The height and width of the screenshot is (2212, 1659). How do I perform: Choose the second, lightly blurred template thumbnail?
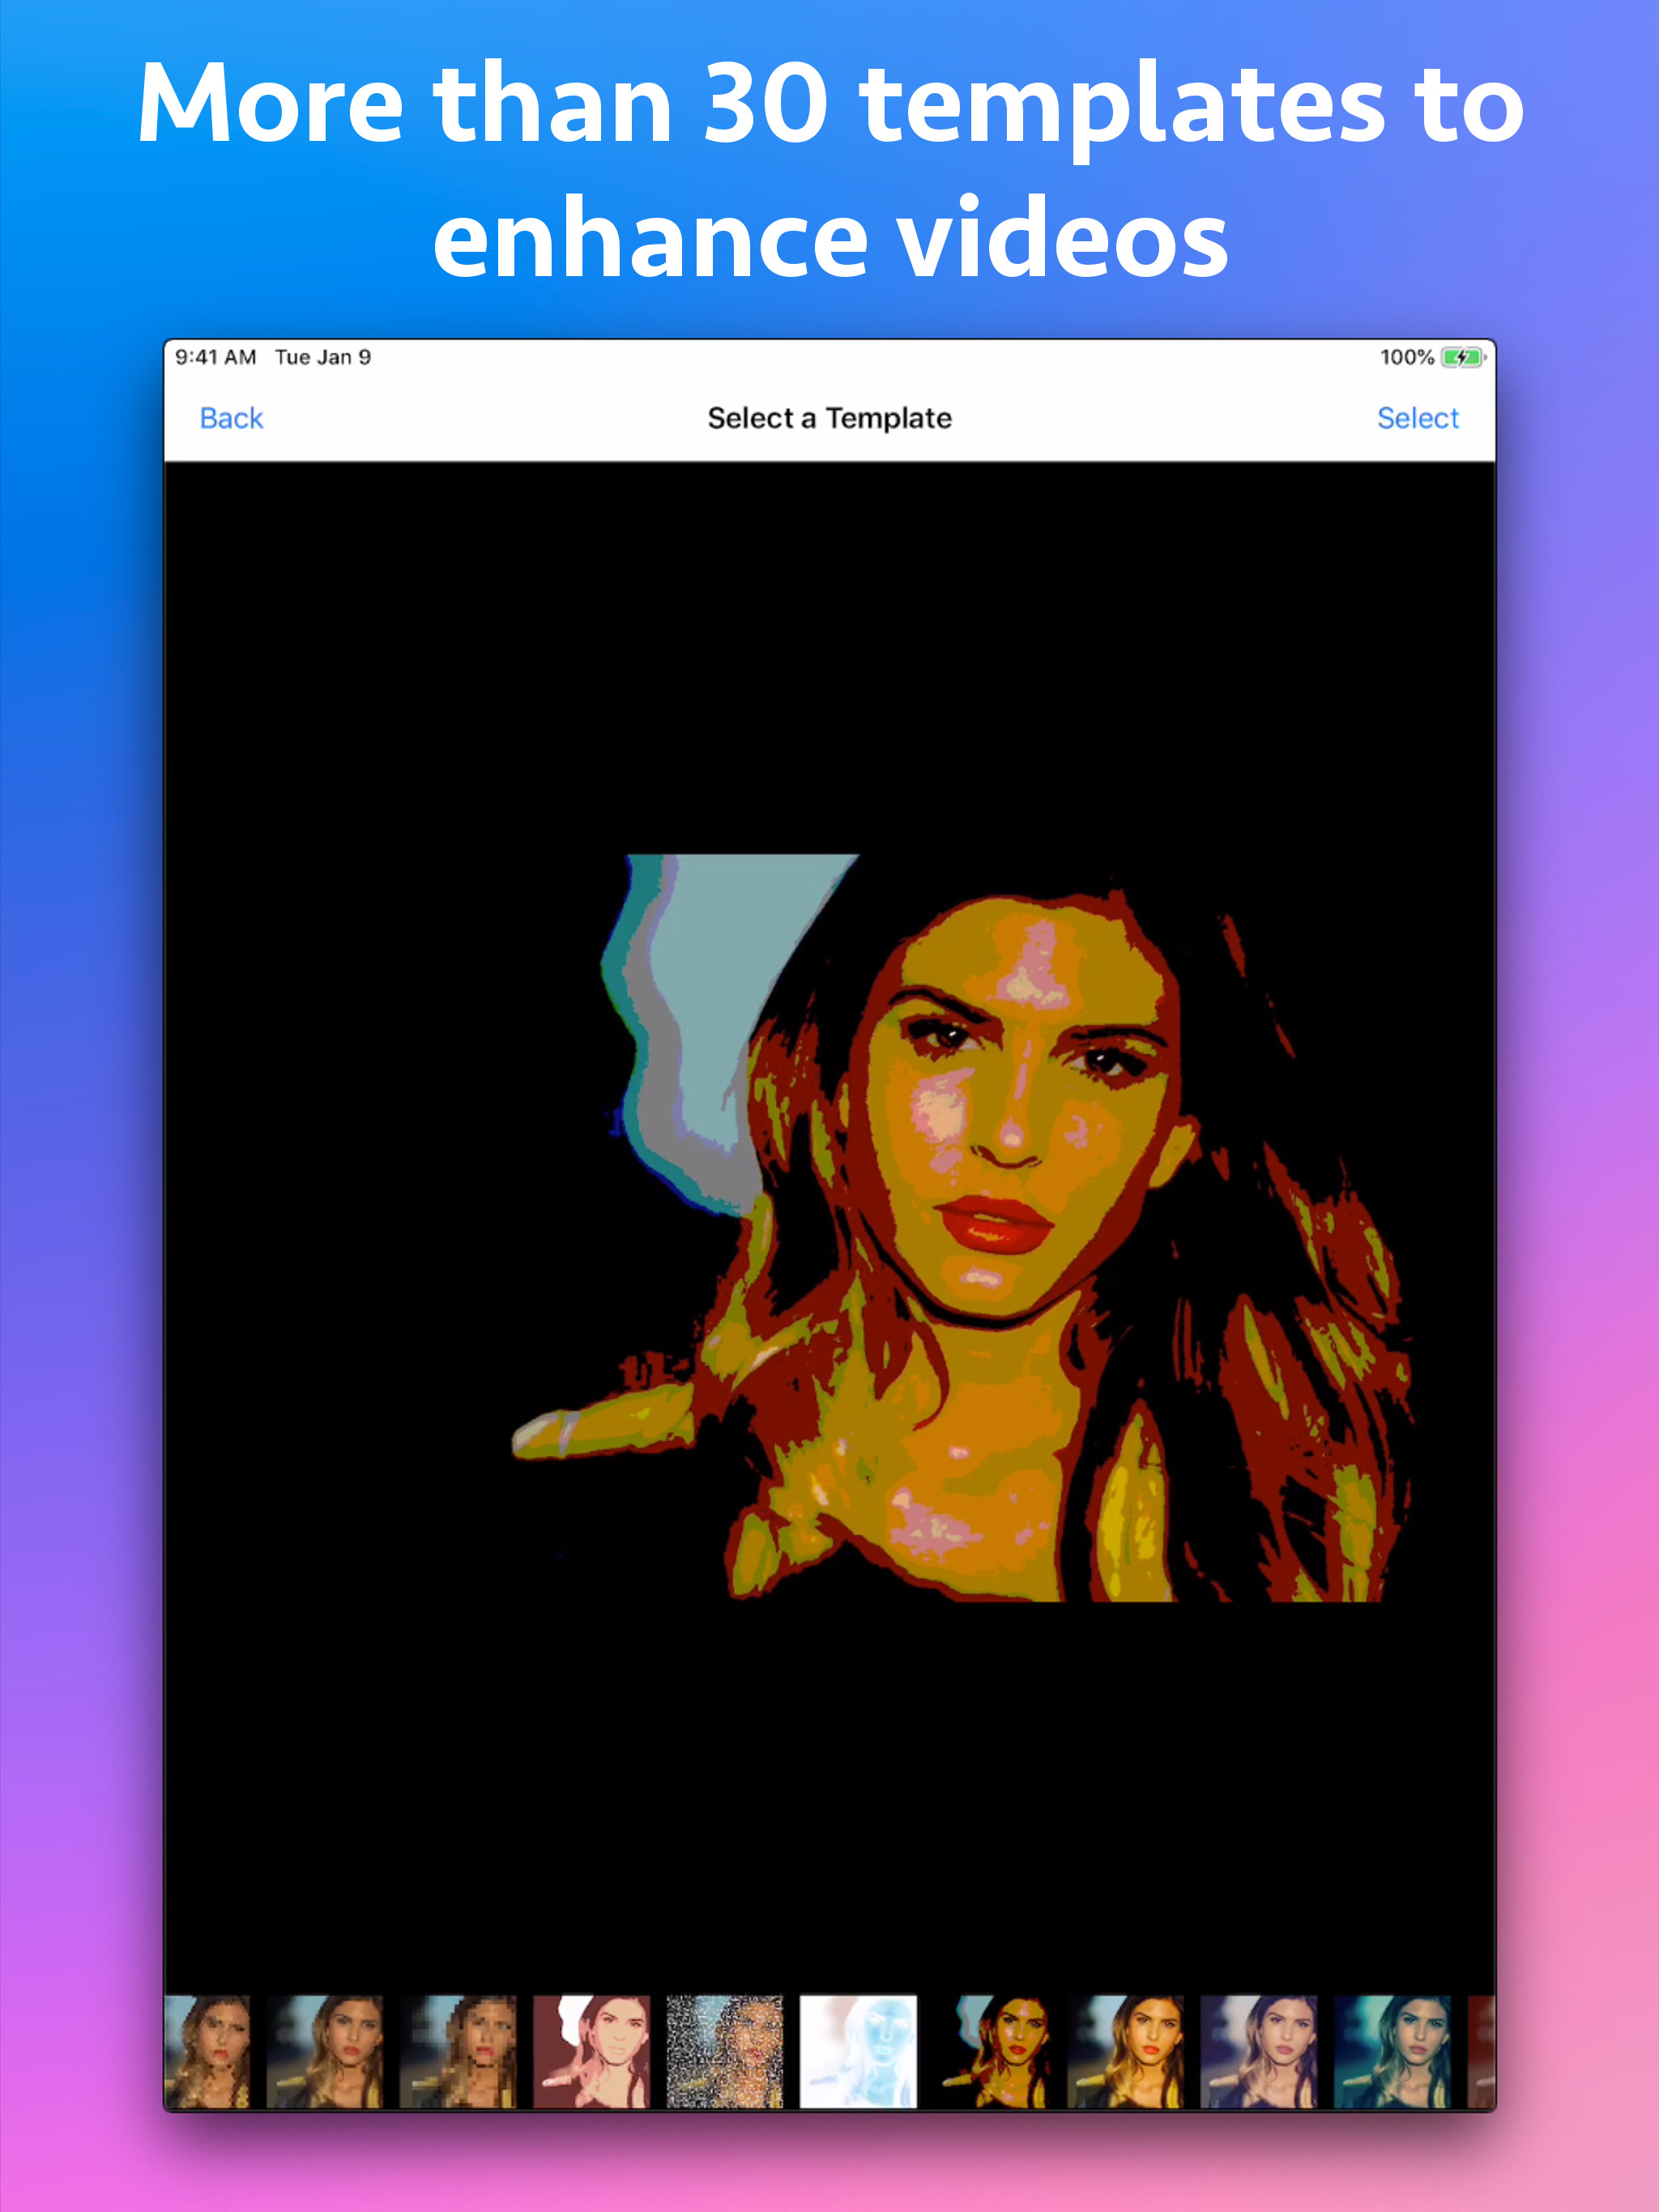pyautogui.click(x=325, y=2051)
